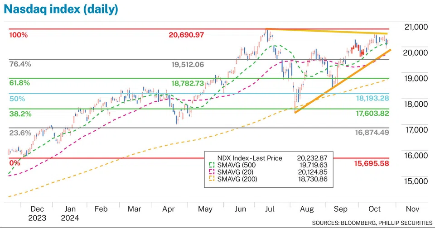Click the Nov month axis label
Image resolution: width=435 pixels, height=228 pixels.
pos(411,209)
